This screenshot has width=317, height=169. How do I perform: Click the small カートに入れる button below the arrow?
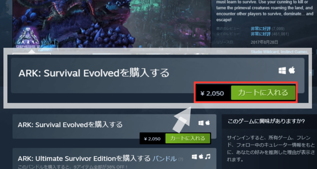(x=188, y=138)
